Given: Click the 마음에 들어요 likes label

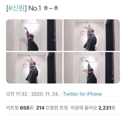Looking at the screenshot, I should (x=84, y=108).
